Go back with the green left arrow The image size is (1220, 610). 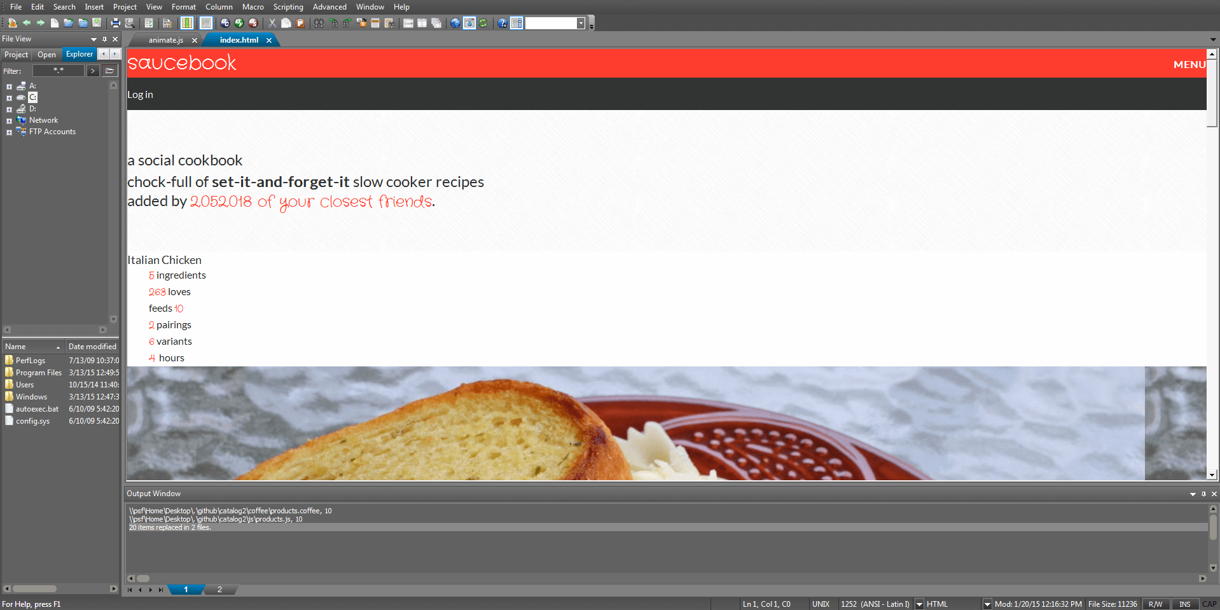click(x=27, y=23)
